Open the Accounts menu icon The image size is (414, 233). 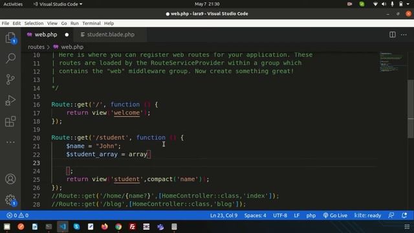point(10,179)
